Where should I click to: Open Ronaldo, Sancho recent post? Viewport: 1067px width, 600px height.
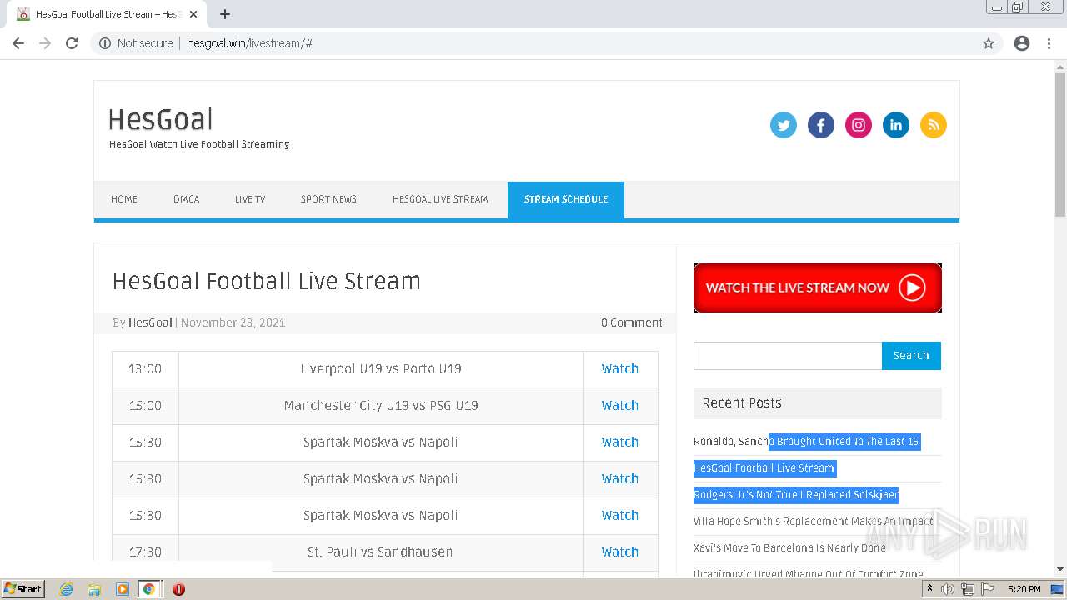click(x=806, y=441)
